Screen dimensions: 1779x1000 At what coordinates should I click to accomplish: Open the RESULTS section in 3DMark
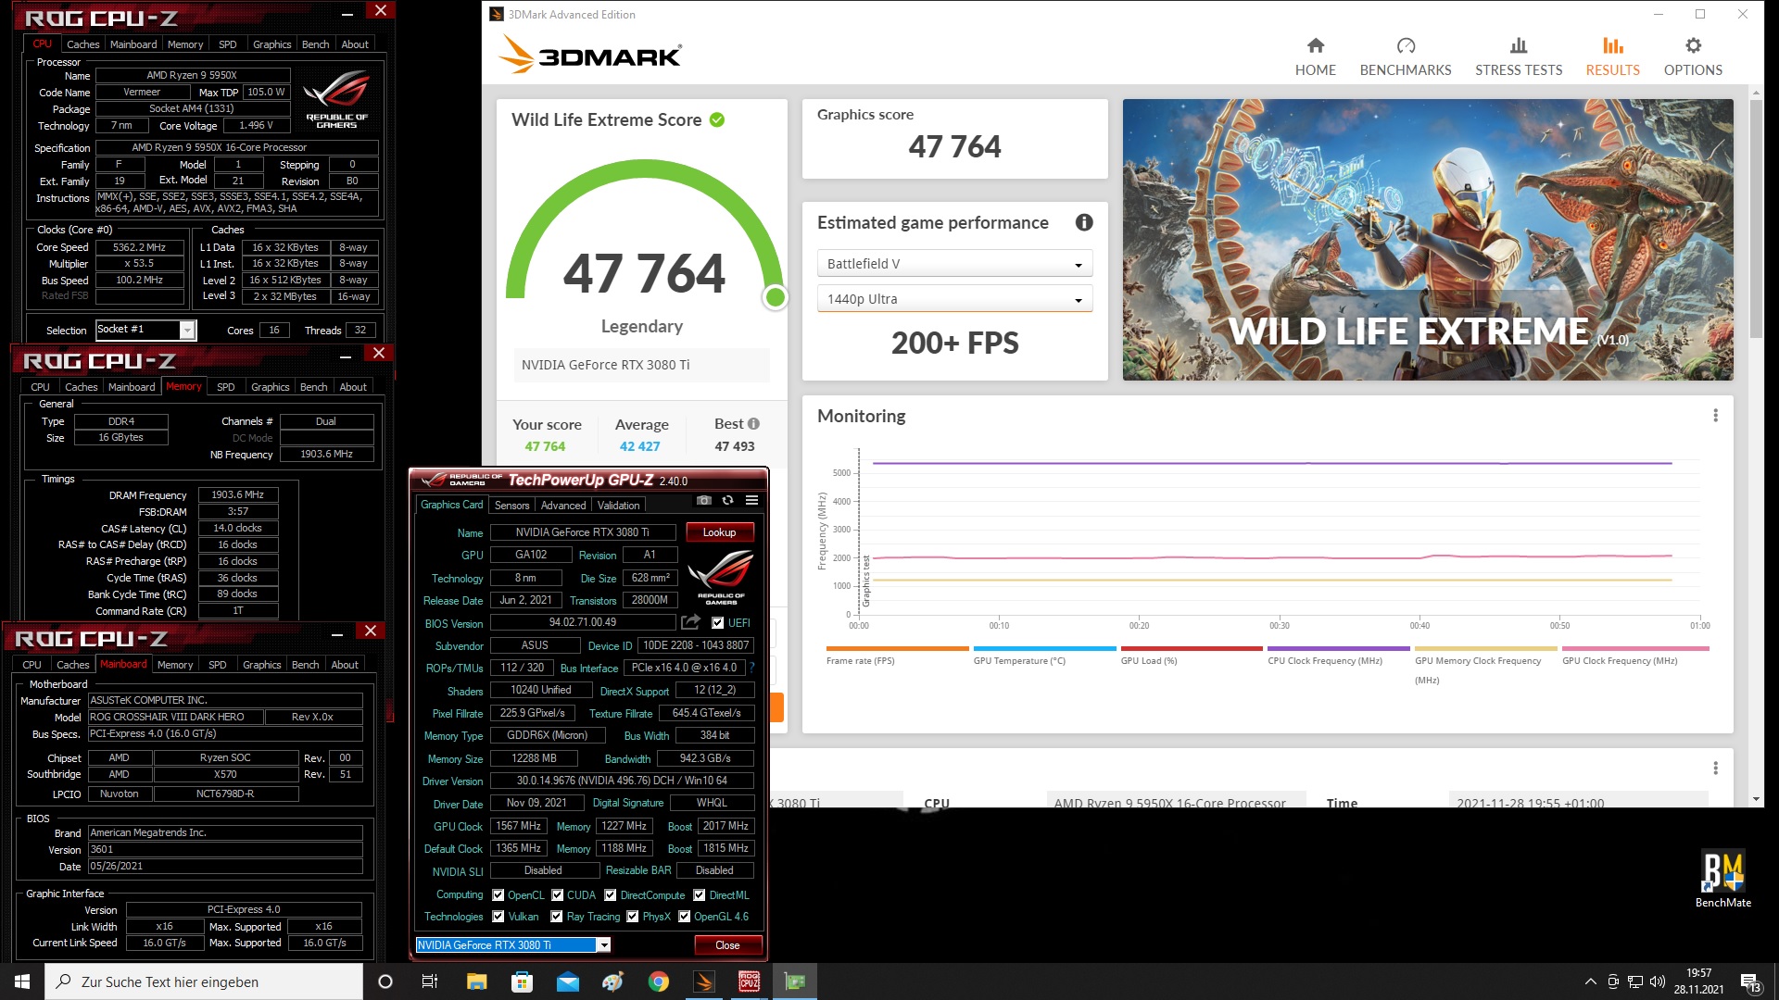[x=1612, y=56]
